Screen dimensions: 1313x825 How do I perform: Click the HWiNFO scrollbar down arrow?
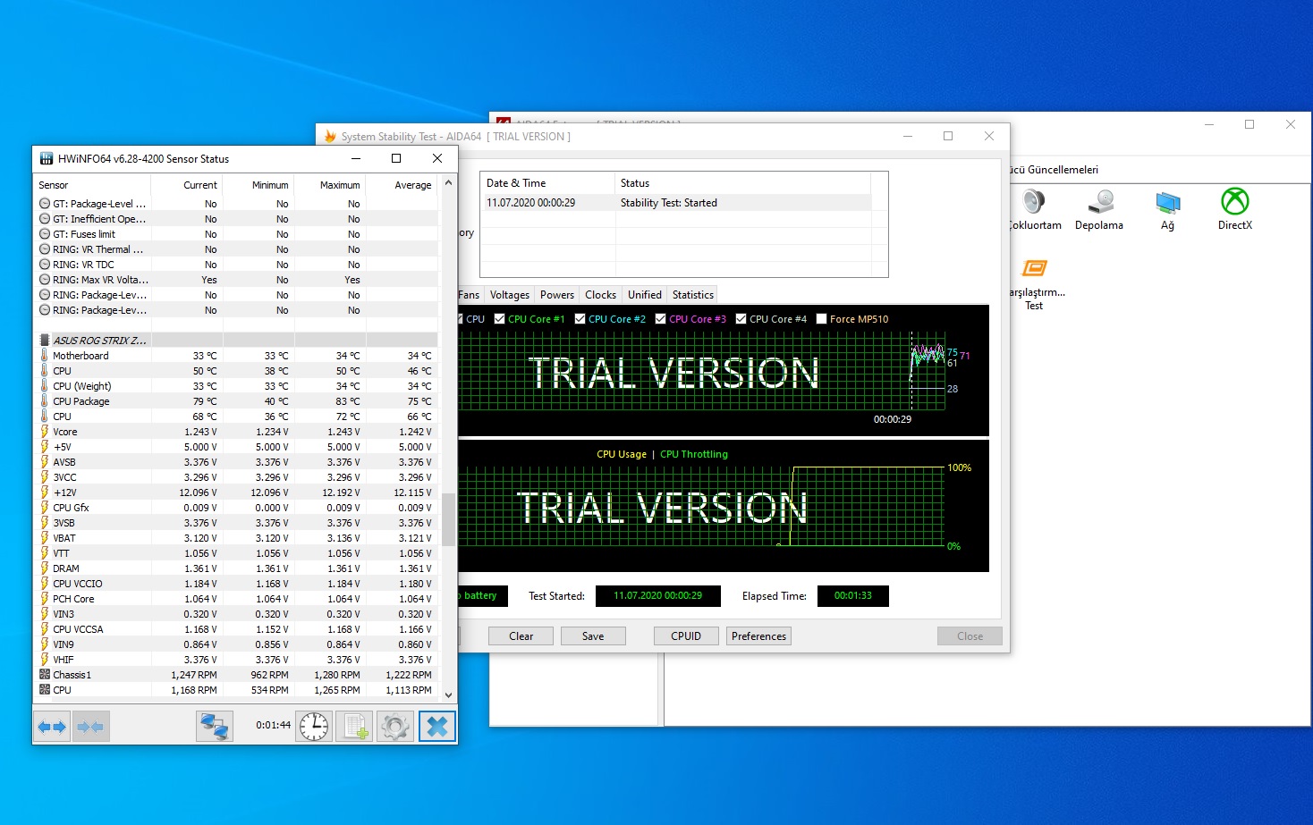pos(448,695)
